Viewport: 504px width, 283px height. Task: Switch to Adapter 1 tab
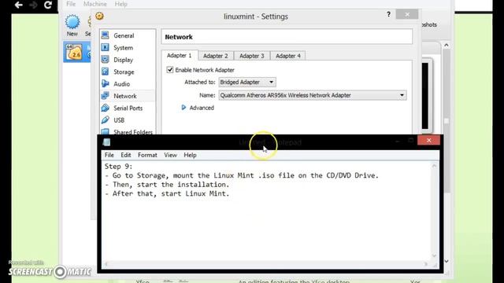180,56
